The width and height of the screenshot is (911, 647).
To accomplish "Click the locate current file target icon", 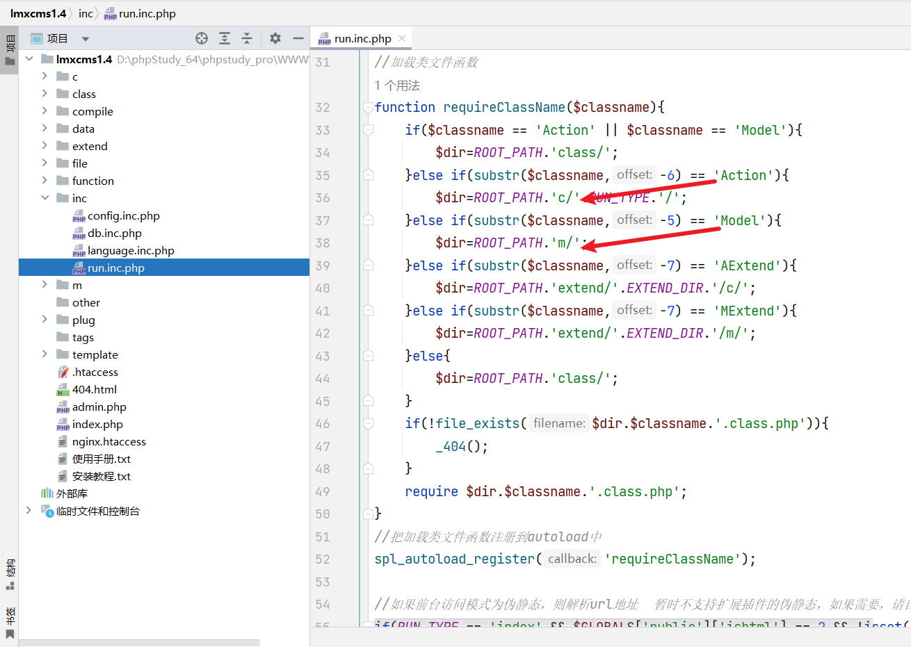I will coord(202,38).
